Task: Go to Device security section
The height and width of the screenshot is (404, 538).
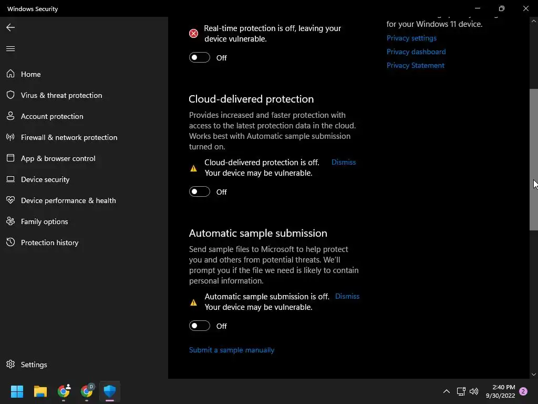Action: point(45,179)
